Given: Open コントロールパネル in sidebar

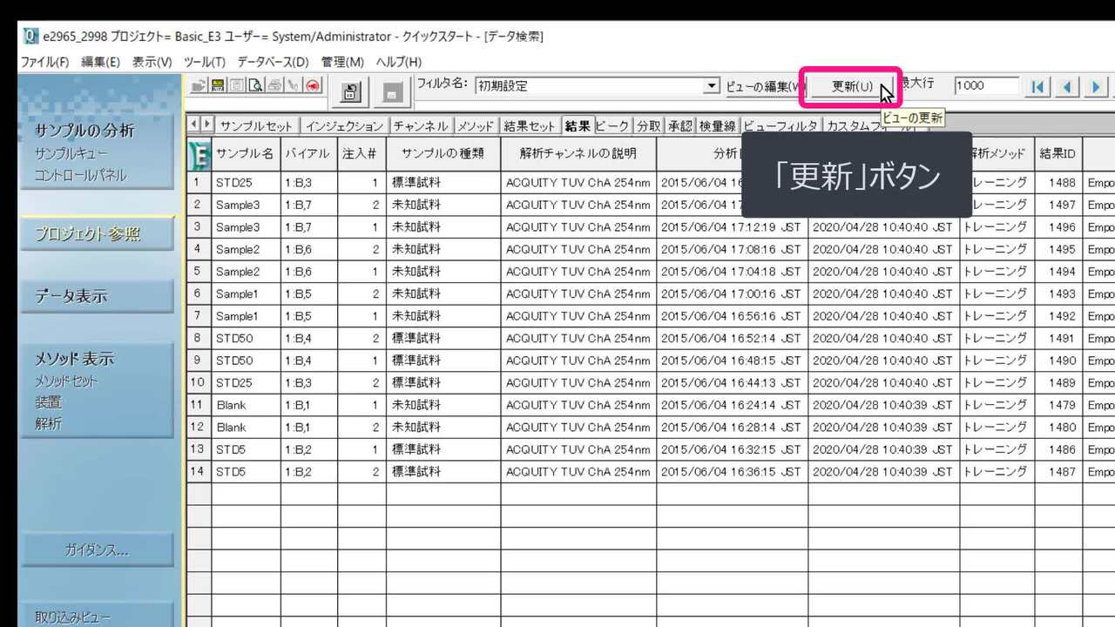Looking at the screenshot, I should pos(81,176).
